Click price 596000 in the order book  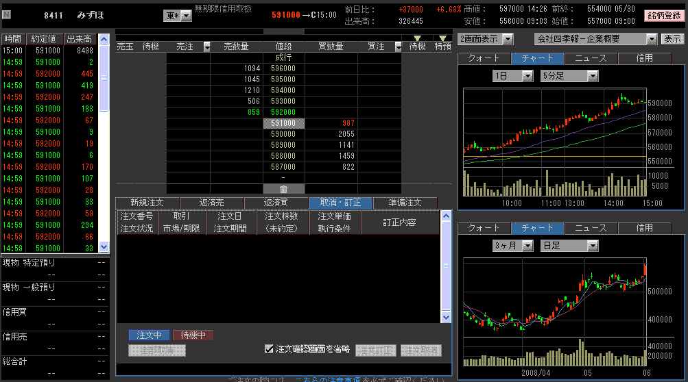tap(283, 68)
